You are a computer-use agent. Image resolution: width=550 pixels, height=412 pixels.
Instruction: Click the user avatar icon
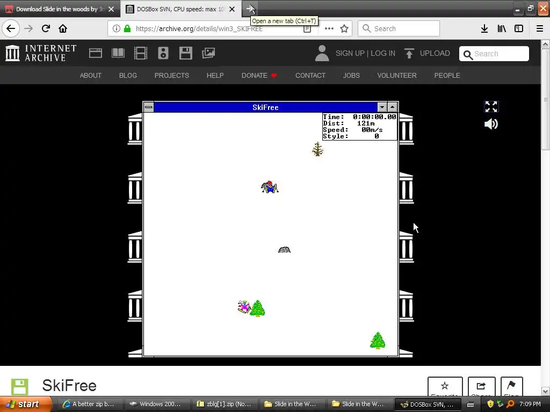point(322,53)
